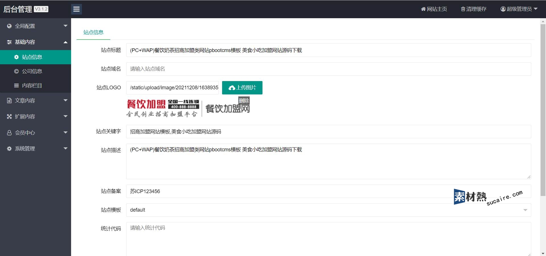Click the cogs icon beside 系统管理

tap(9, 148)
